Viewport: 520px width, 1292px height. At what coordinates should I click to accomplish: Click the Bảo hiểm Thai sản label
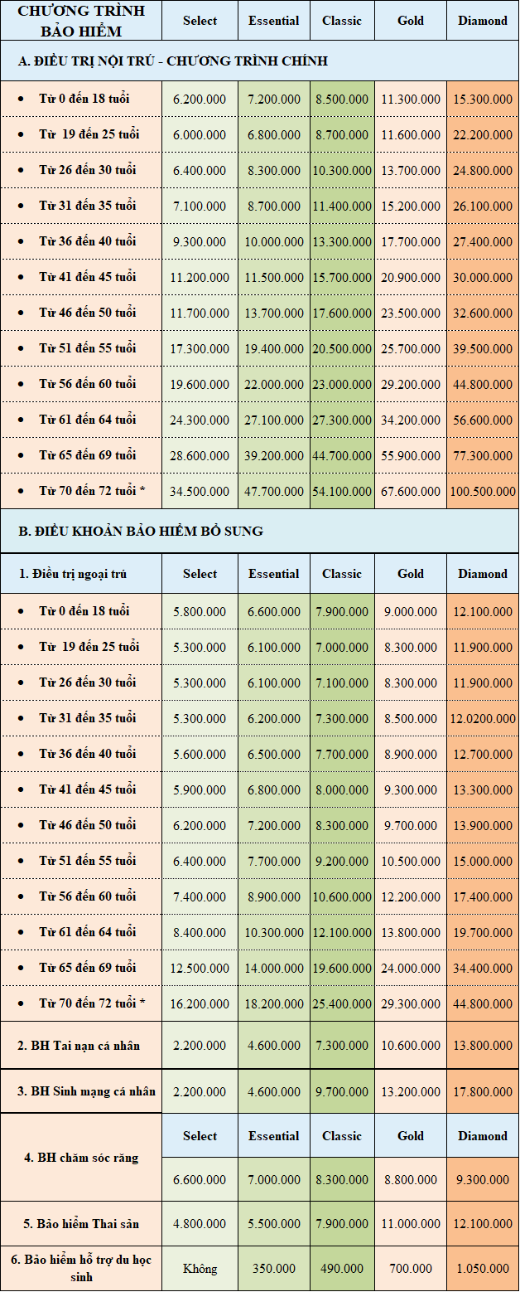click(x=81, y=1223)
